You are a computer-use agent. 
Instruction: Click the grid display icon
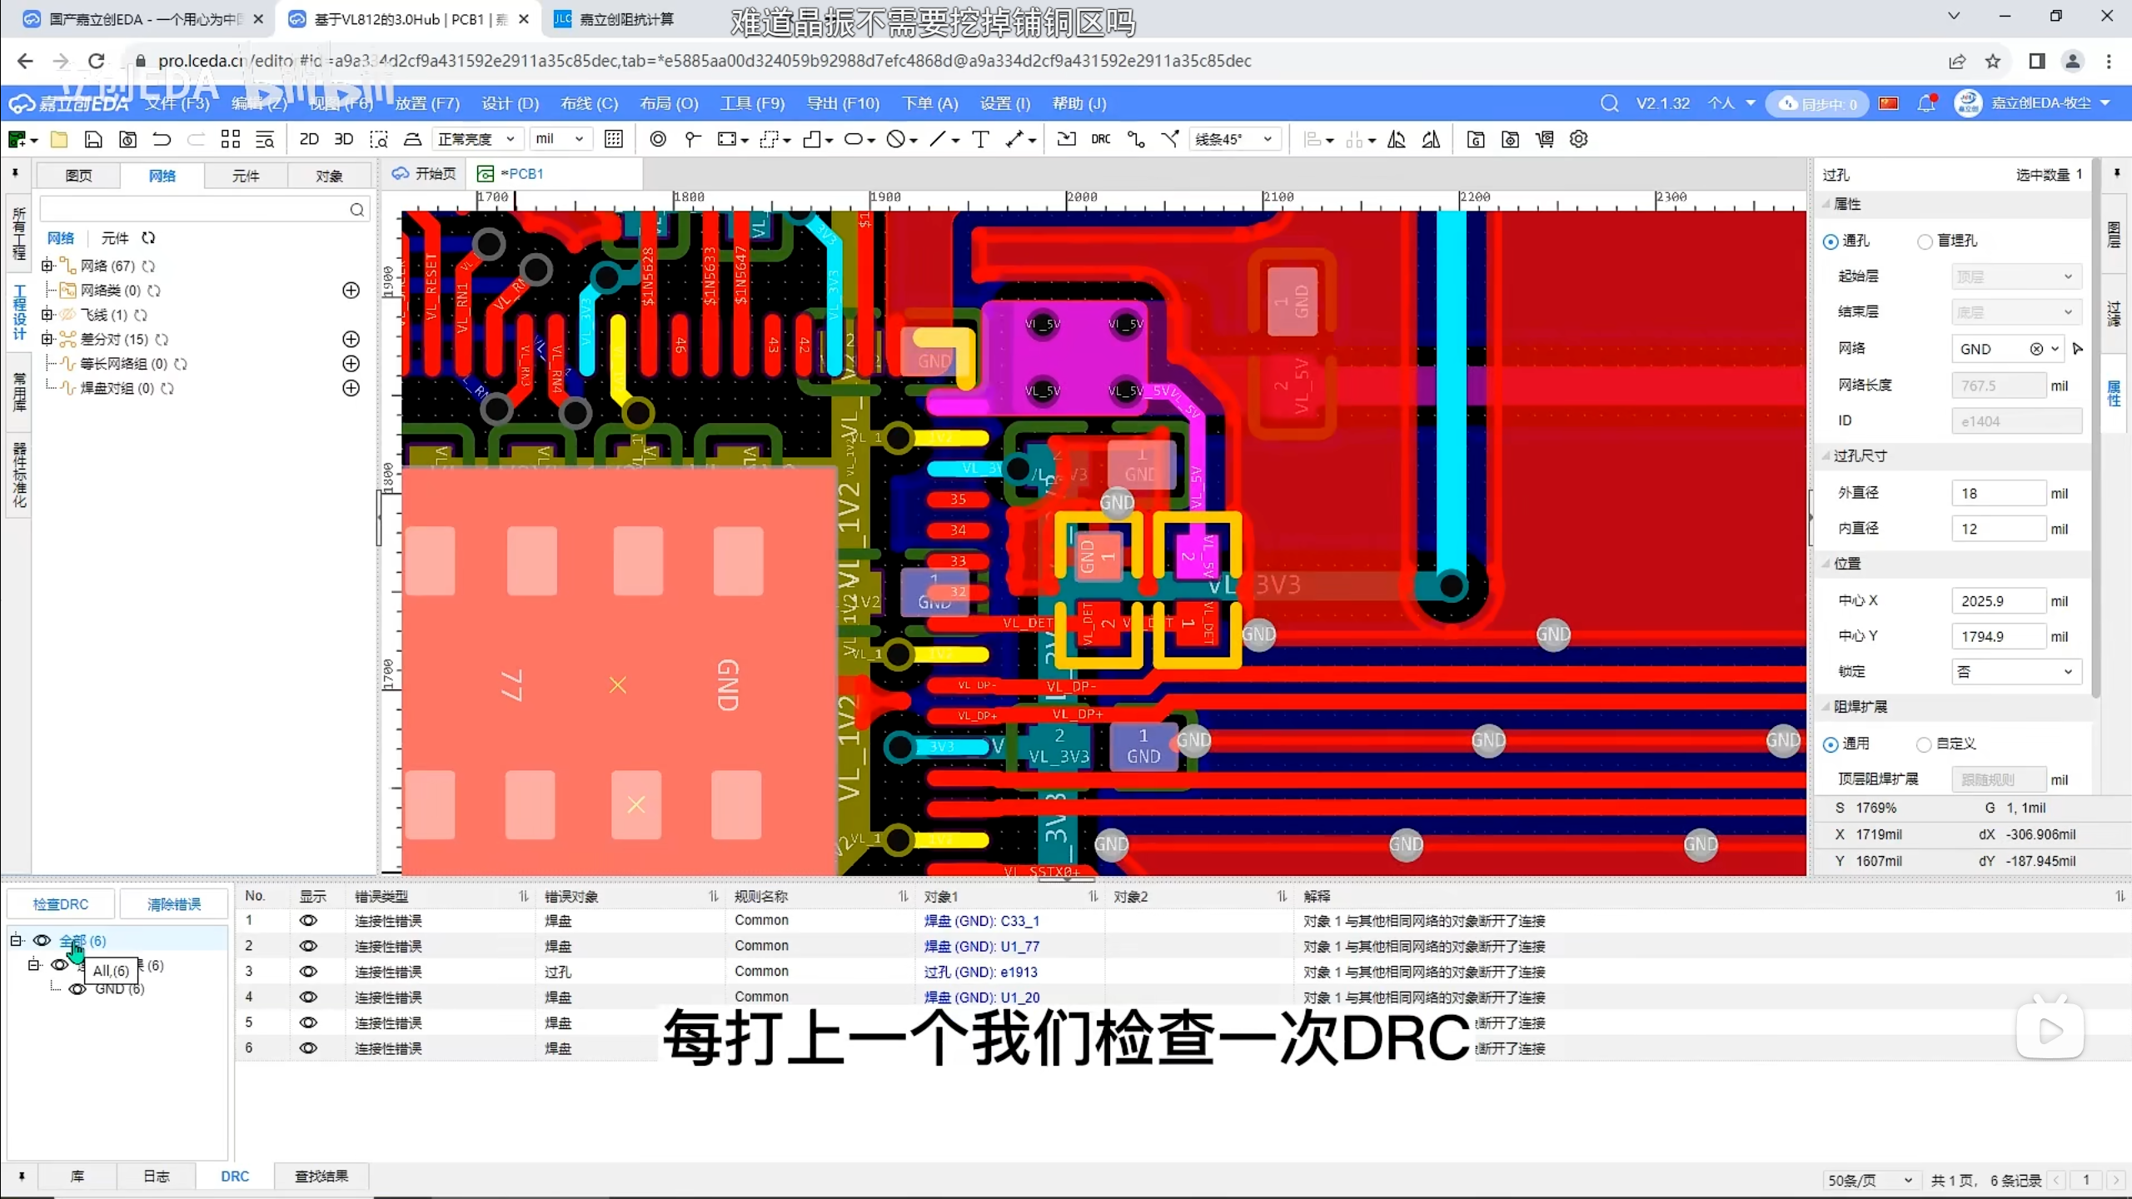pyautogui.click(x=614, y=139)
